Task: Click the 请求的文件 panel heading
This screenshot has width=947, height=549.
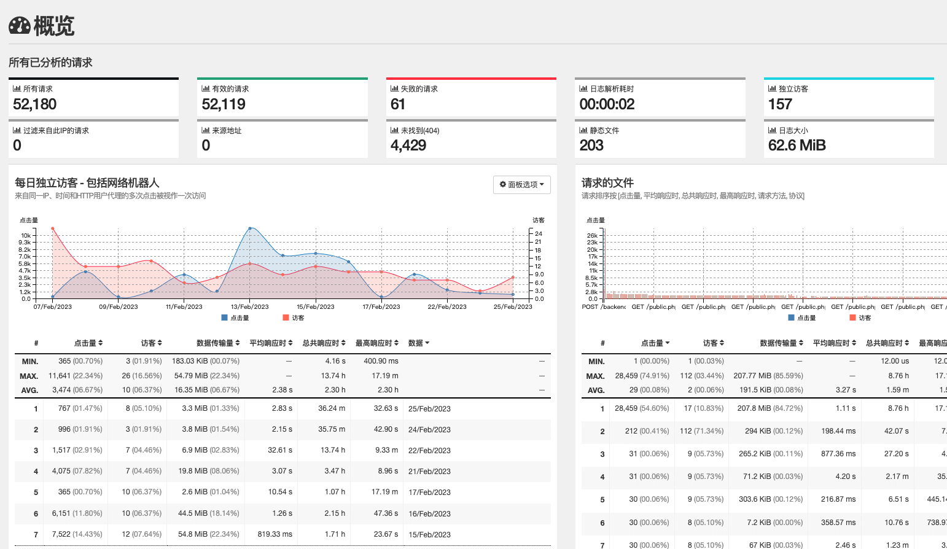Action: [607, 182]
